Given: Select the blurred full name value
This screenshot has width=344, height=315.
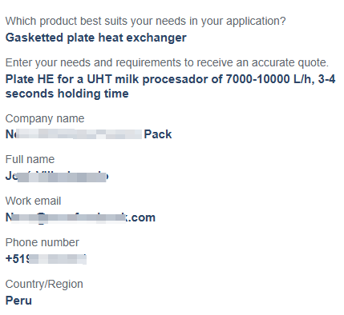Looking at the screenshot, I should click(x=57, y=176).
